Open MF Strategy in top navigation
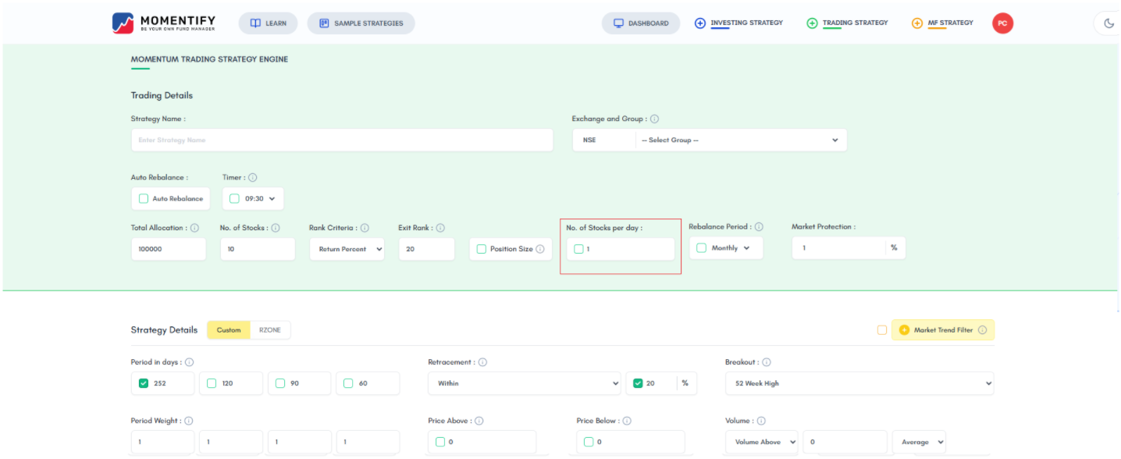This screenshot has height=459, width=1121. [x=942, y=23]
